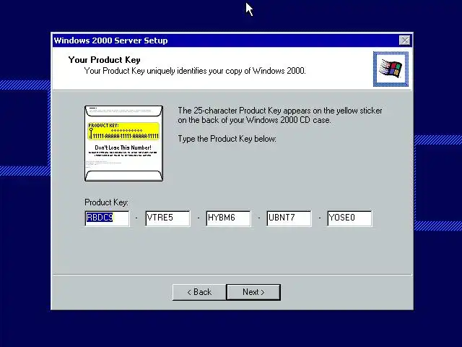Click the '25-character Product Key appears' text
The image size is (462, 347).
click(280, 116)
